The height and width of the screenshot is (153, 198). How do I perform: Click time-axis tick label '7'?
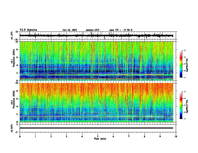pyautogui.click(x=129, y=136)
